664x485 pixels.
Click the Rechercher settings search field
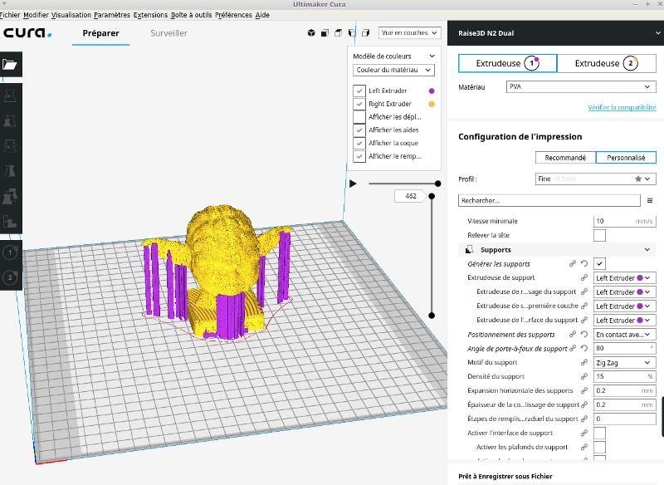[549, 200]
